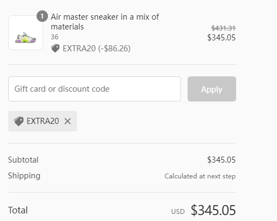Click the Subtotal amount $345.05
Image resolution: width=277 pixels, height=221 pixels.
pyautogui.click(x=221, y=160)
